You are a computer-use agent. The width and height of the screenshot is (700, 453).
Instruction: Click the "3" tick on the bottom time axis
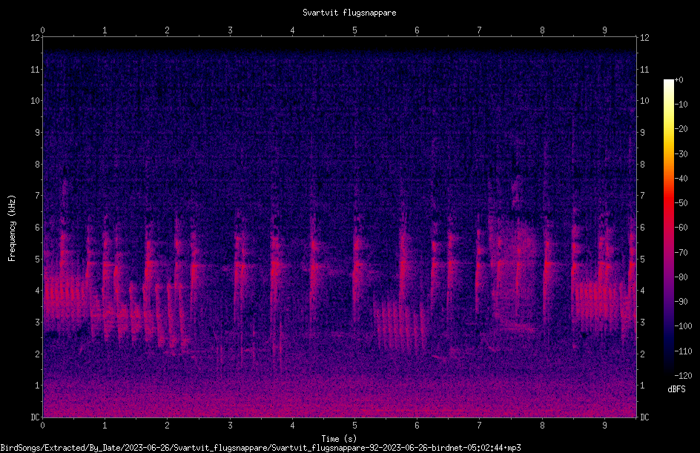230,426
